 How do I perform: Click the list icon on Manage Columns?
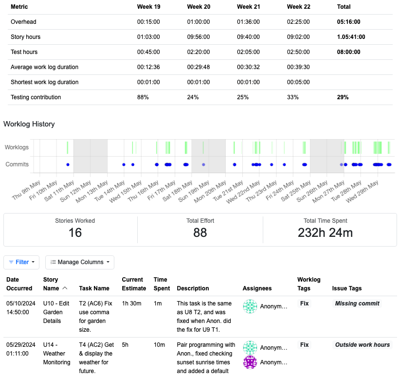coord(53,262)
